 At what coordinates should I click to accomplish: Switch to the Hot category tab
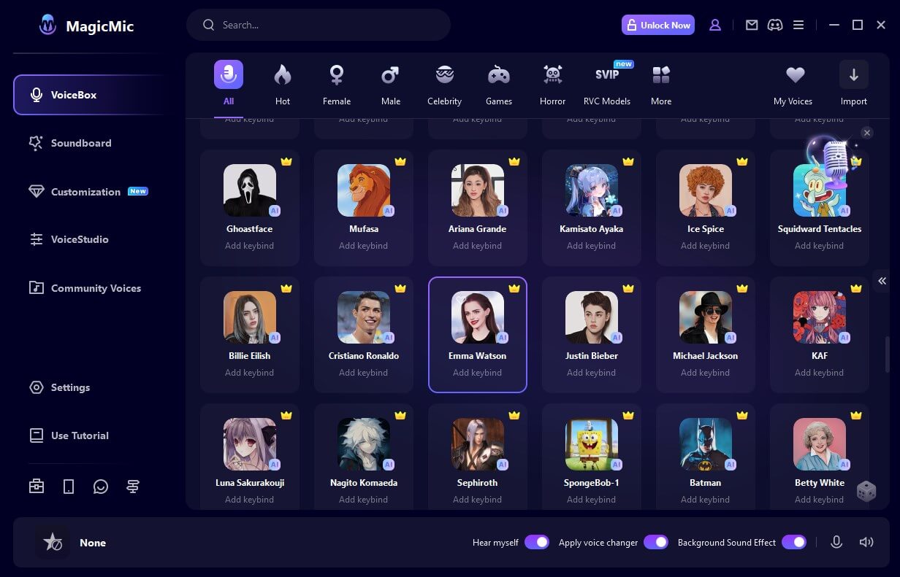[x=283, y=83]
